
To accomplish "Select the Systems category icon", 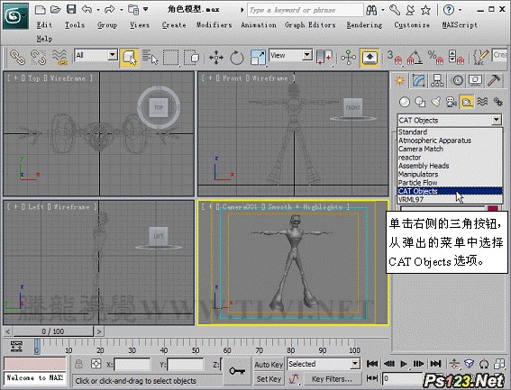I will pos(497,102).
